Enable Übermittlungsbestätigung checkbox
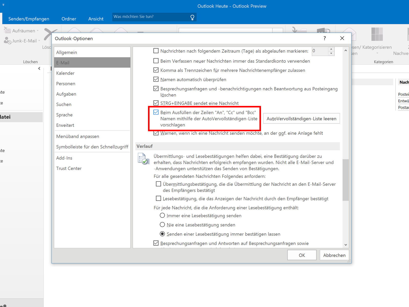Viewport: 409px width, 307px height. [x=158, y=184]
